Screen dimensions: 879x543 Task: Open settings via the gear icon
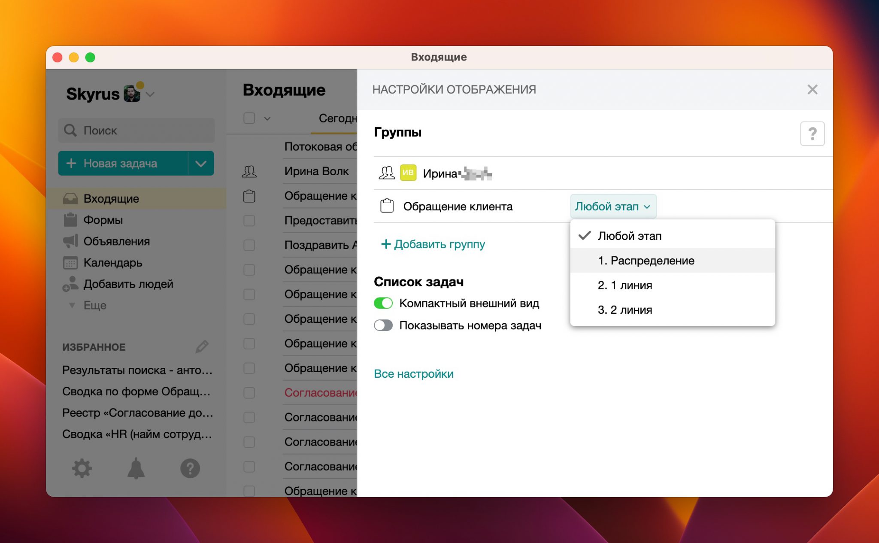point(82,468)
